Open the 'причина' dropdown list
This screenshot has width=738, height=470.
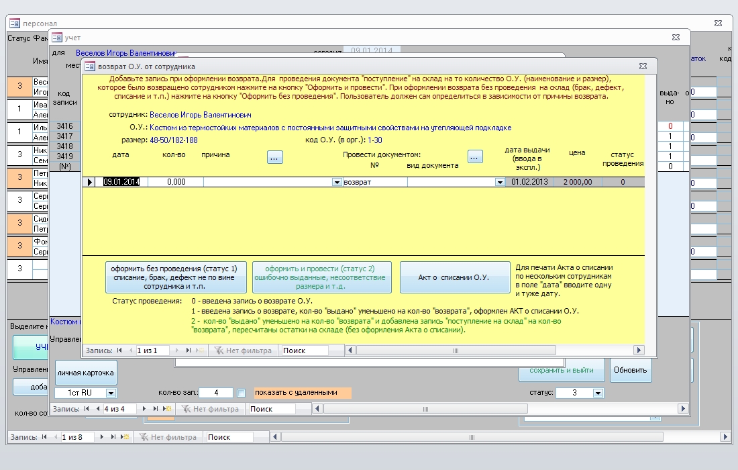(x=337, y=182)
